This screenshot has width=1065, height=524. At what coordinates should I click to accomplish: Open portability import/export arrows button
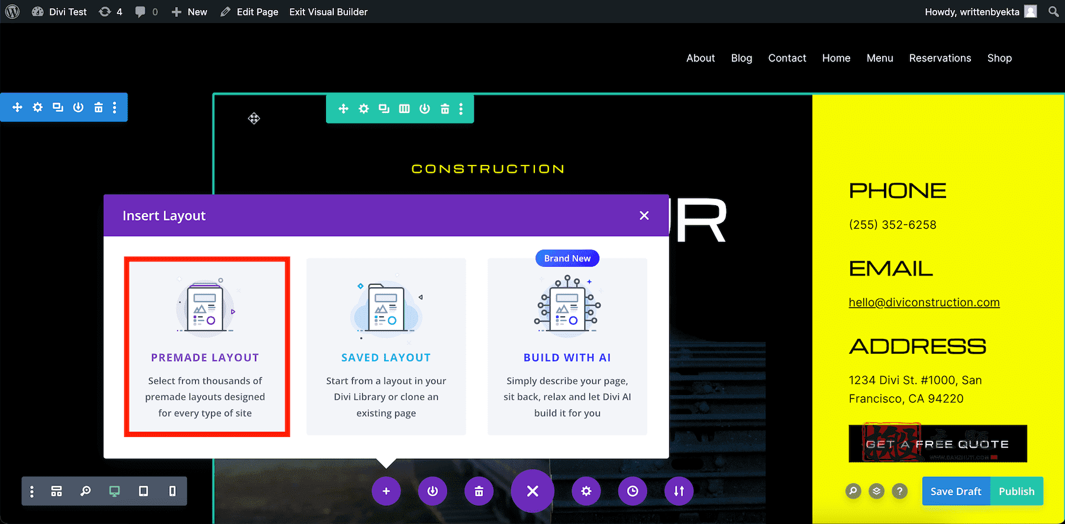[679, 491]
